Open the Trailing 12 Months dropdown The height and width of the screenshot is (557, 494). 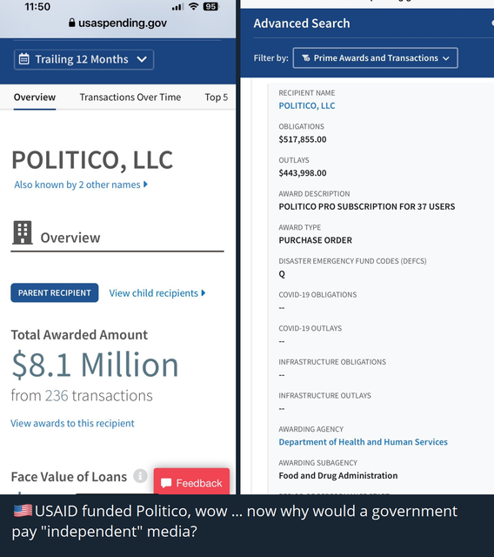point(83,59)
